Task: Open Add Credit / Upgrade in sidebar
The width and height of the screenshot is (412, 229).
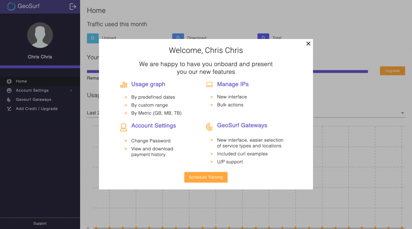Action: (40, 108)
